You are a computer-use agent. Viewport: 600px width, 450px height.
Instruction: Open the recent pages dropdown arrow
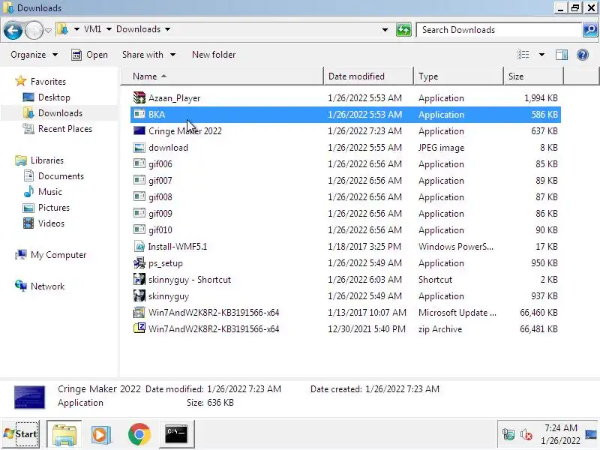(48, 30)
